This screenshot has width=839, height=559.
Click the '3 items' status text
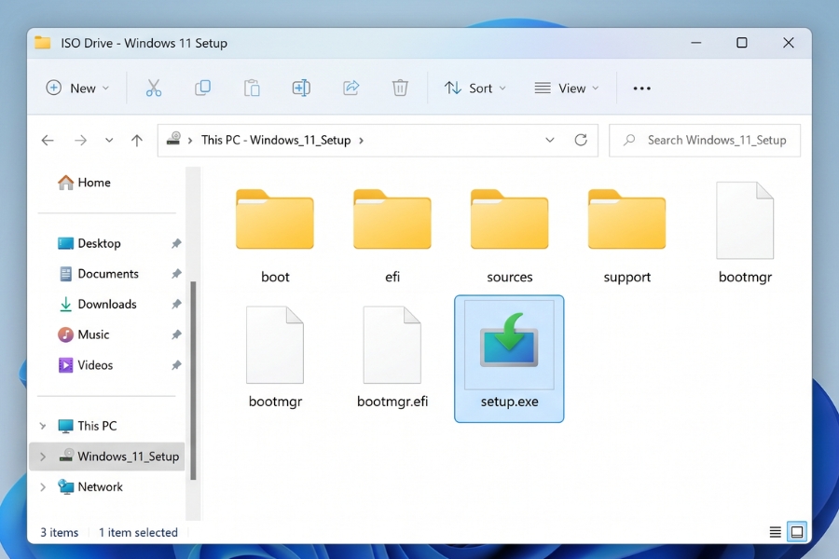60,532
